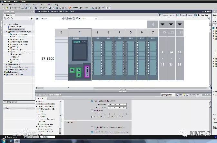
Task: Click the back navigation circle icon in project tree
Action: [8, 18]
